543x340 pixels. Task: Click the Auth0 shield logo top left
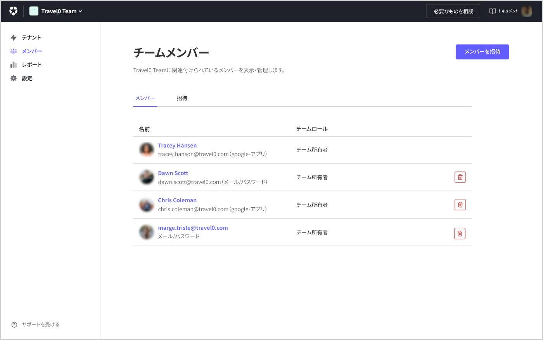[x=14, y=11]
